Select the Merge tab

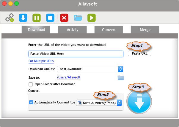pos(145,30)
